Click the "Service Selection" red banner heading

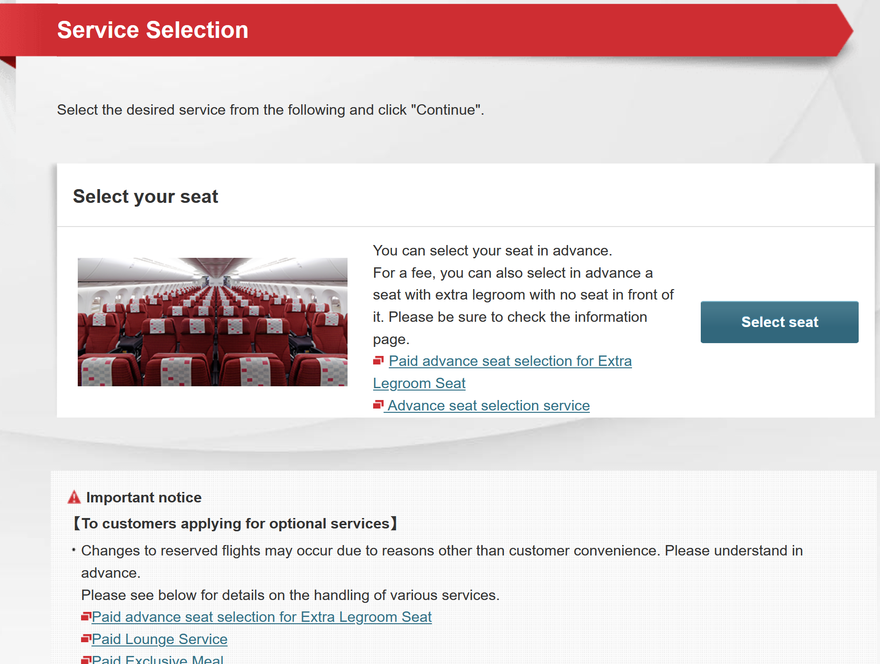tap(152, 29)
